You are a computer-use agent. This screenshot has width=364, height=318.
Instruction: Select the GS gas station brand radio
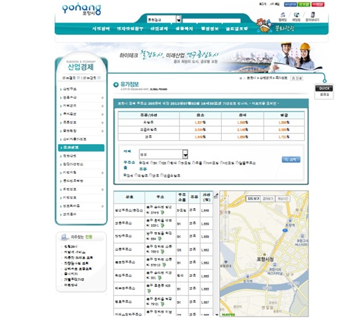160,163
